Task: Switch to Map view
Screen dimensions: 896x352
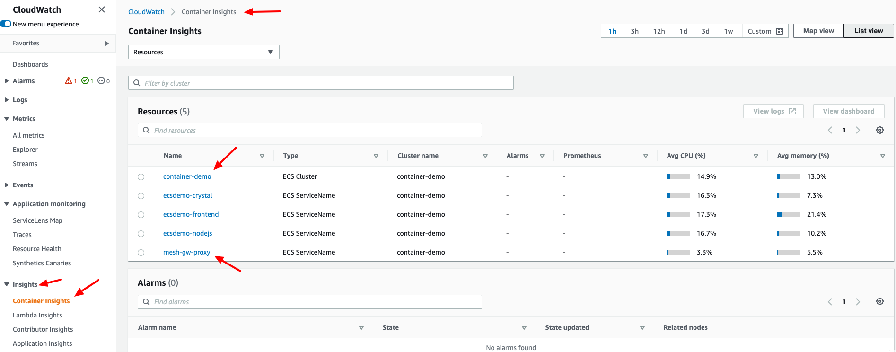Action: pyautogui.click(x=818, y=31)
